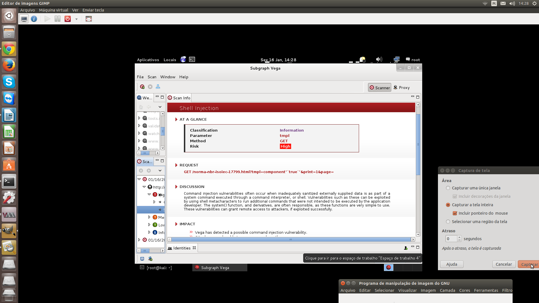
Task: Toggle Incluir decorações da janela checkbox
Action: point(455,196)
